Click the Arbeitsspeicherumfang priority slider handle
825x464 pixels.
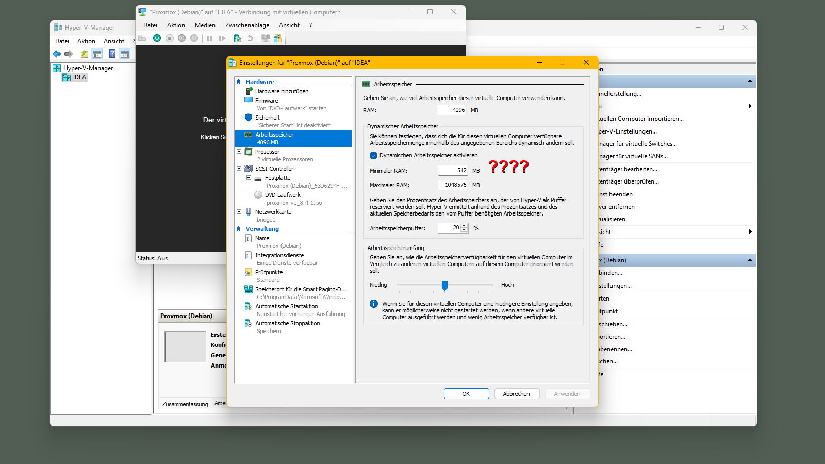[x=444, y=285]
